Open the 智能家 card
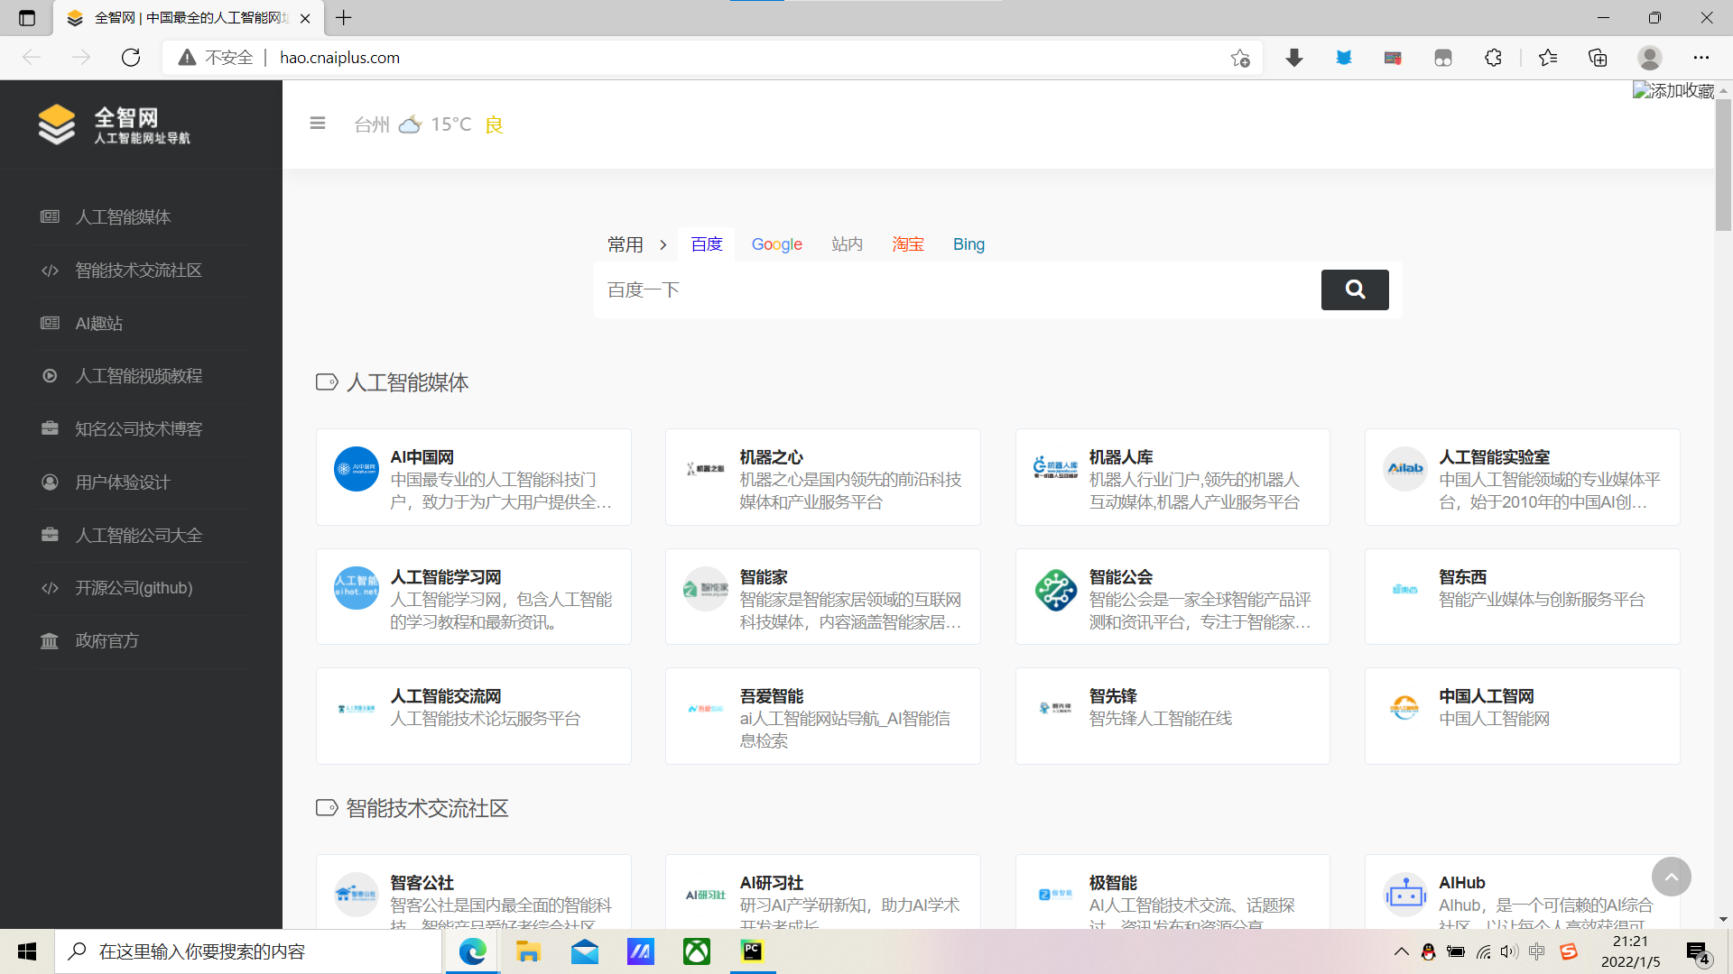The width and height of the screenshot is (1733, 974). tap(823, 597)
